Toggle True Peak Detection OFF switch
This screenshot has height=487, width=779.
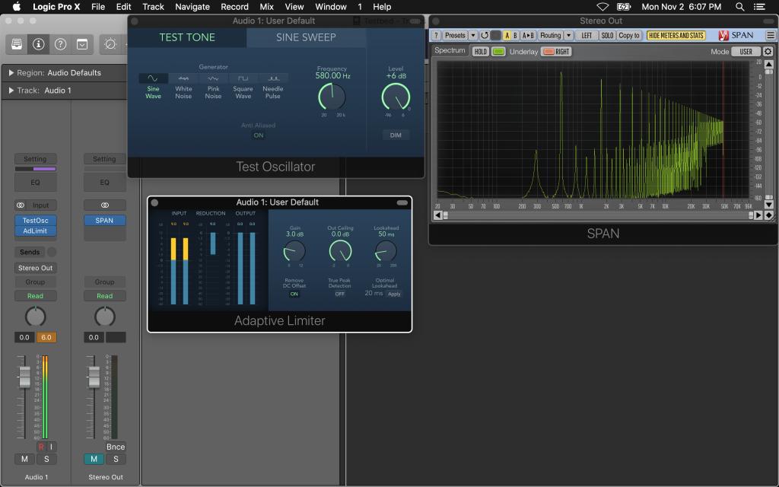(x=340, y=294)
